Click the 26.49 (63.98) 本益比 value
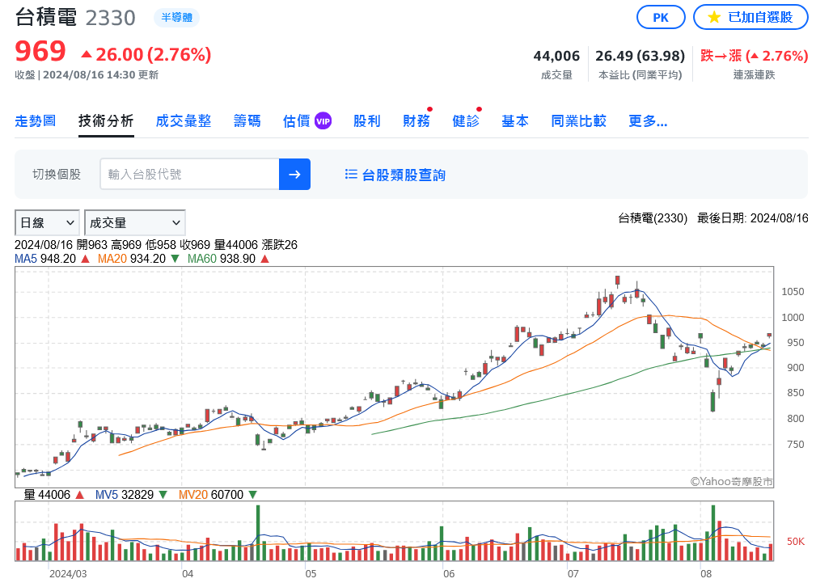 640,56
